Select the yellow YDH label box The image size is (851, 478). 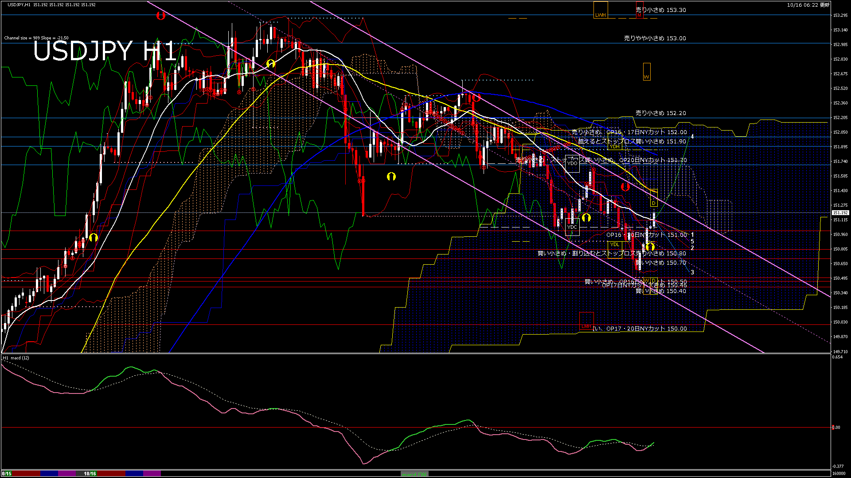tap(614, 146)
